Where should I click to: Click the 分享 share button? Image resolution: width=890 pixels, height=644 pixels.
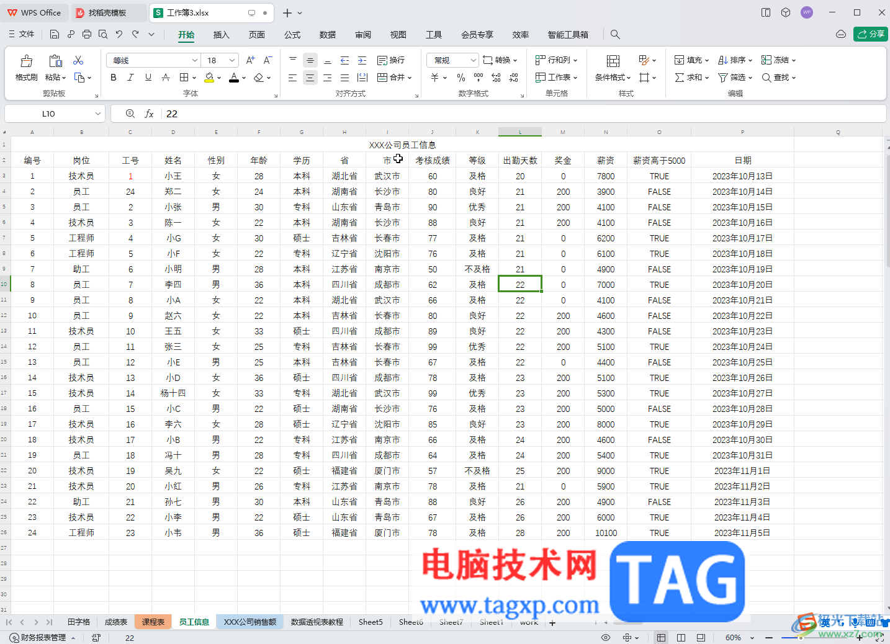click(x=871, y=34)
